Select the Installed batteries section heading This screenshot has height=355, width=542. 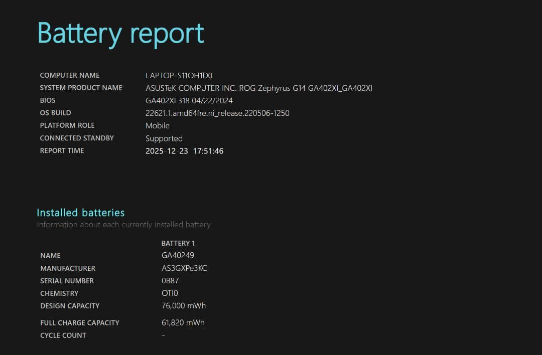click(80, 213)
